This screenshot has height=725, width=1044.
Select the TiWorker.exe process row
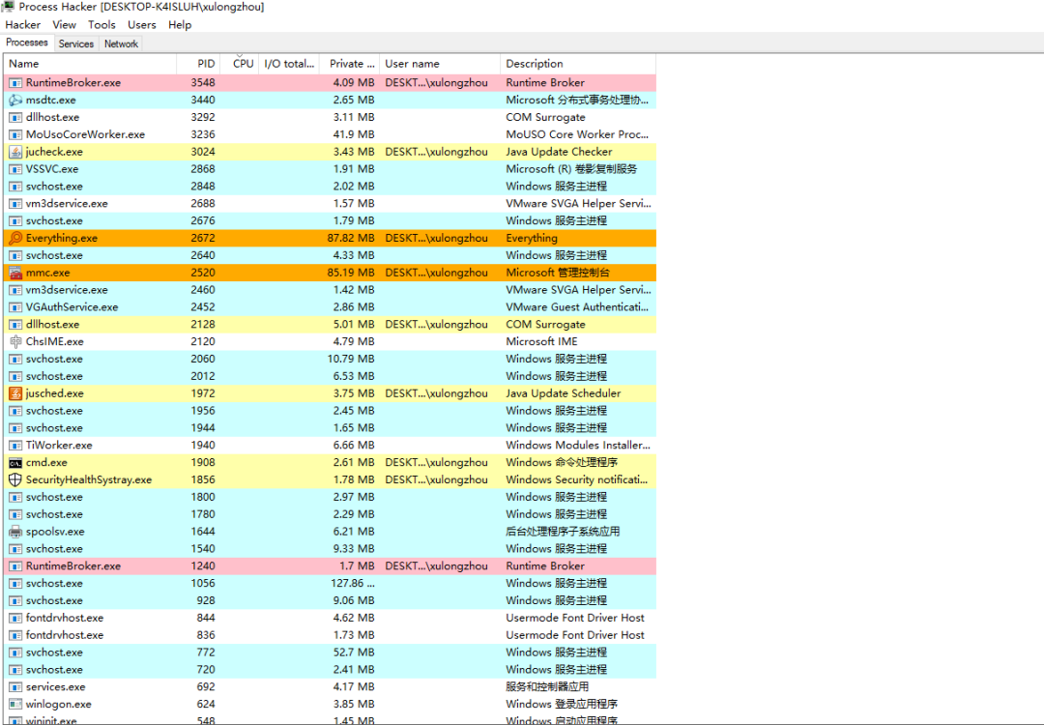[330, 446]
